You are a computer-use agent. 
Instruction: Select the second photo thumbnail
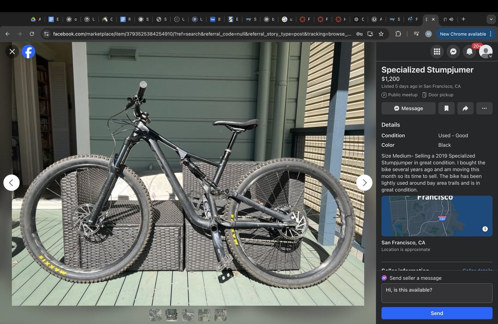[x=172, y=315]
